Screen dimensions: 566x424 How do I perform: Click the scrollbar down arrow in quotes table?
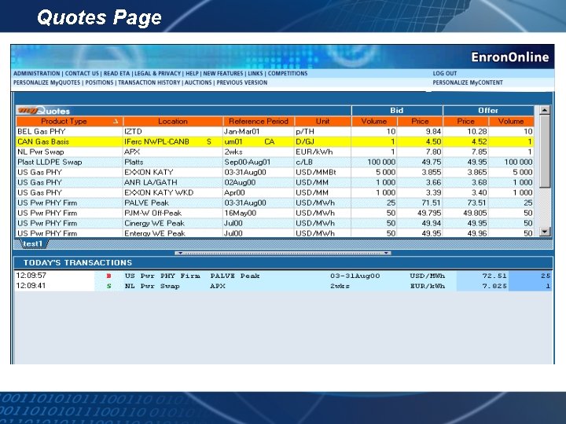coord(545,232)
